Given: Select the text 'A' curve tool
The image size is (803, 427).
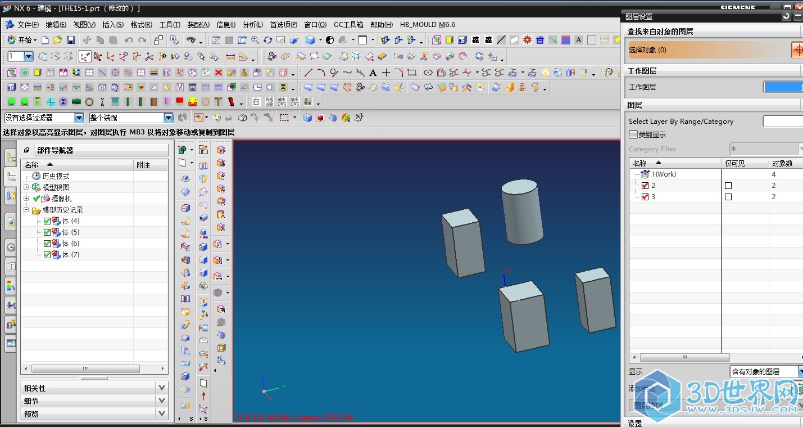Looking at the screenshot, I should click(373, 73).
